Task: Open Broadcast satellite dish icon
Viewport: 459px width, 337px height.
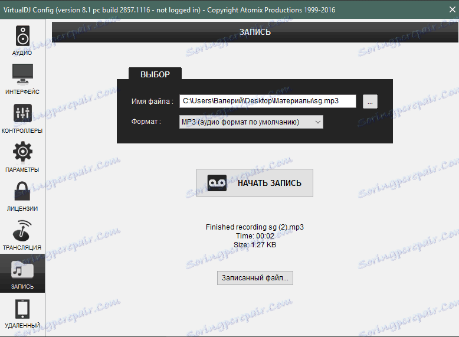Action: coord(22,230)
